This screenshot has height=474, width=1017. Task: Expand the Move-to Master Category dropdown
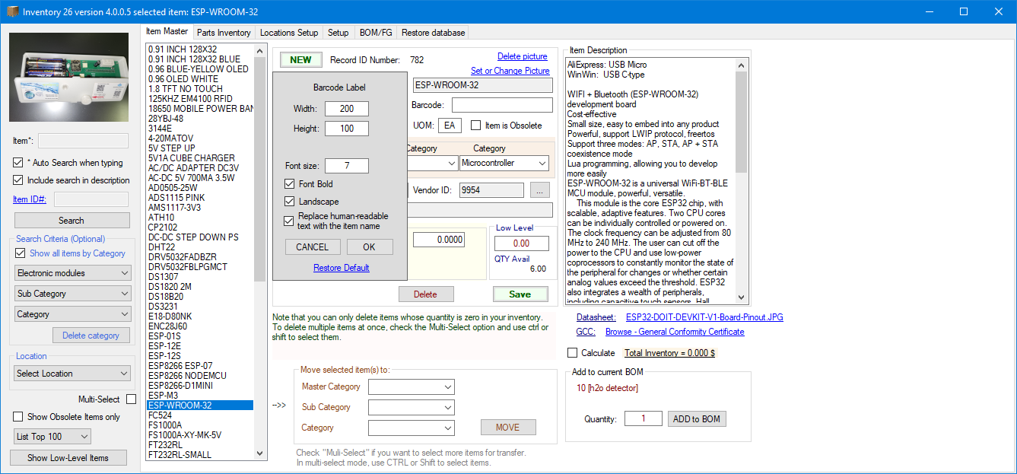pos(412,387)
